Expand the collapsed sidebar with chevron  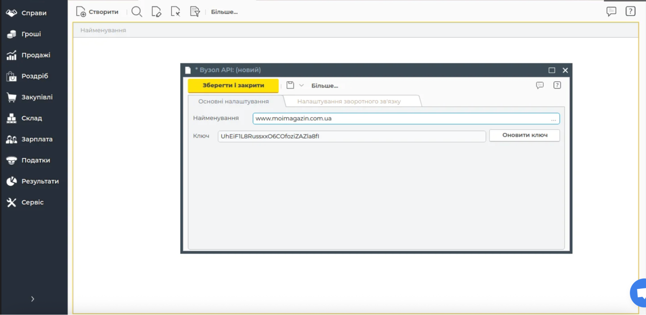pos(33,299)
